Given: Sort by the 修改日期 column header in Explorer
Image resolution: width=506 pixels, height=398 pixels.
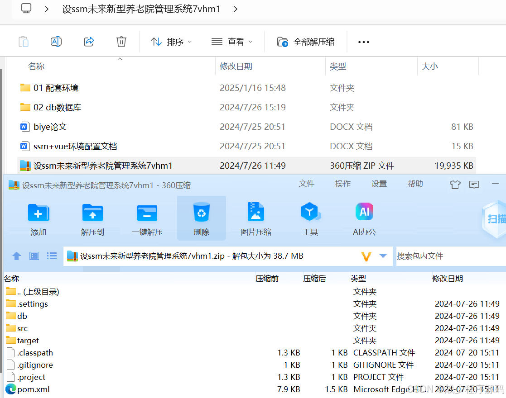Looking at the screenshot, I should point(236,66).
